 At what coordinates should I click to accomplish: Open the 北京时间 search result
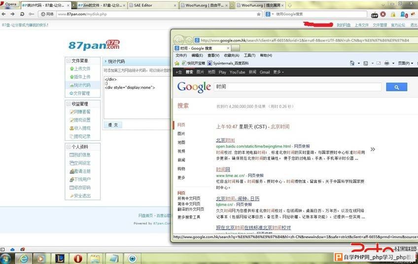pos(225,140)
